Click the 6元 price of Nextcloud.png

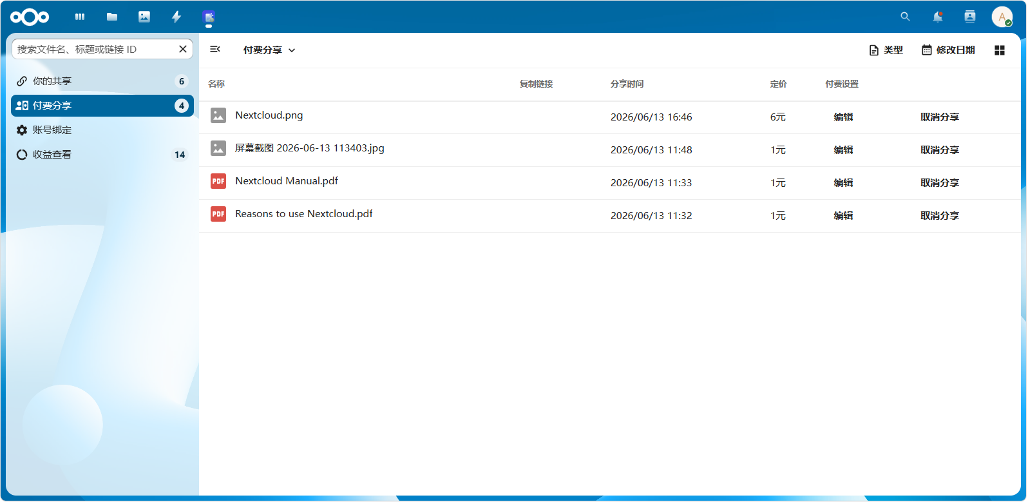778,117
